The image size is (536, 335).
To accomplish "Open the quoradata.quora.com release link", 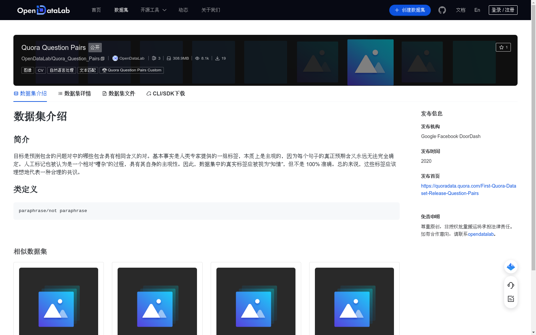I will tap(468, 190).
